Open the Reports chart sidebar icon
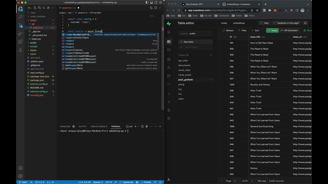 point(169,94)
